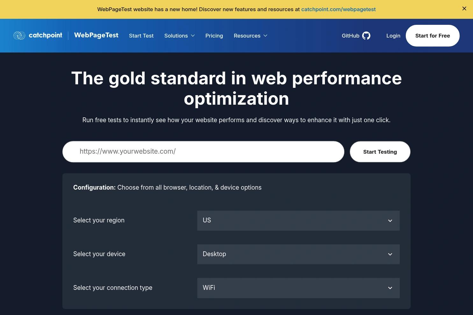Screen dimensions: 473x315
Task: Focus the website URL input field
Action: coord(203,152)
